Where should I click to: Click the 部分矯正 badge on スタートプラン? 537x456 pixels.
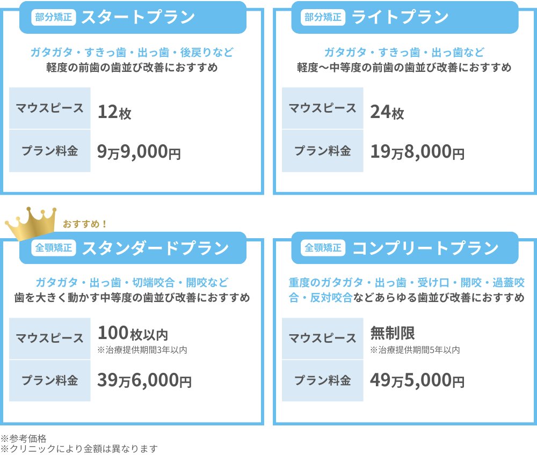pyautogui.click(x=51, y=17)
